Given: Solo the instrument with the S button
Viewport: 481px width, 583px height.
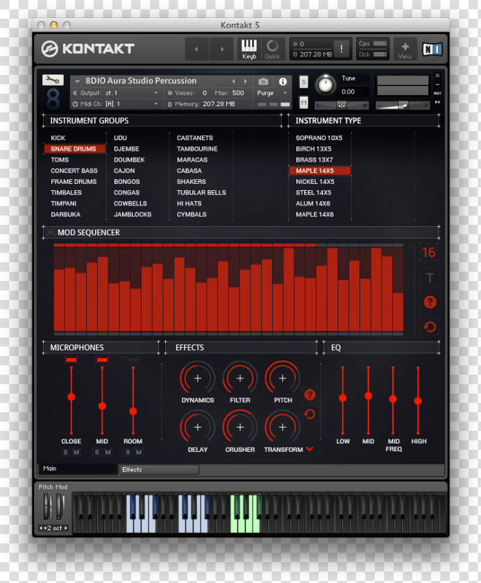Looking at the screenshot, I should coord(304,82).
